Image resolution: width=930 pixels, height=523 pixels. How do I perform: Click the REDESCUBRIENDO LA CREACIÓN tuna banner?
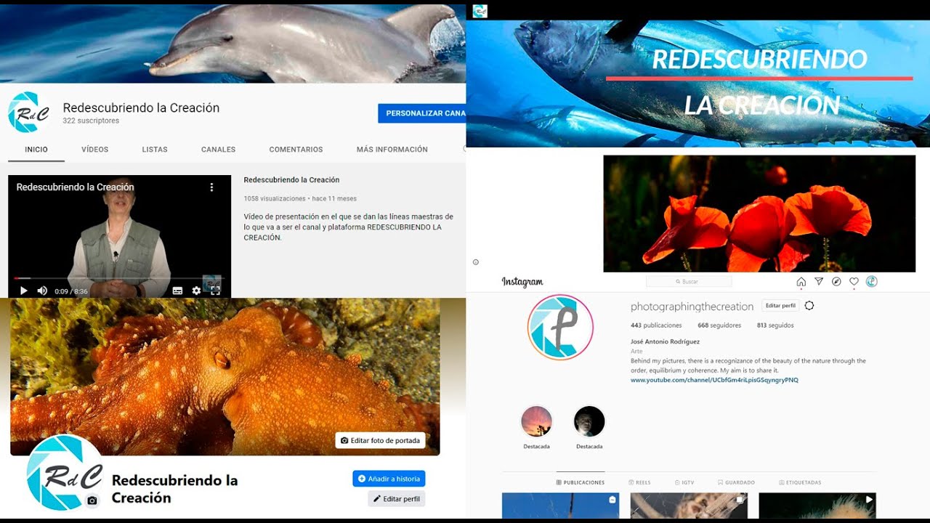pyautogui.click(x=697, y=84)
